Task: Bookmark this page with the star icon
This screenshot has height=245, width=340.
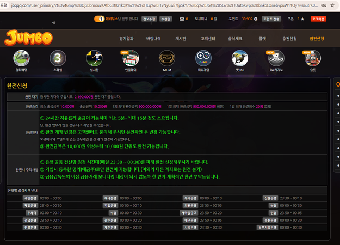Action: click(x=324, y=3)
